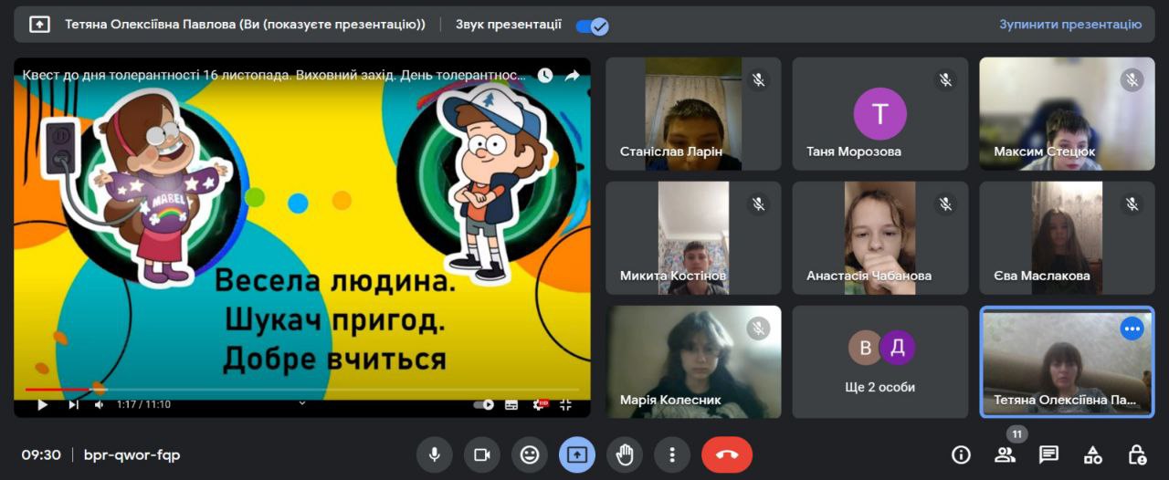Select Єва Маслакова video tile

tap(1067, 238)
